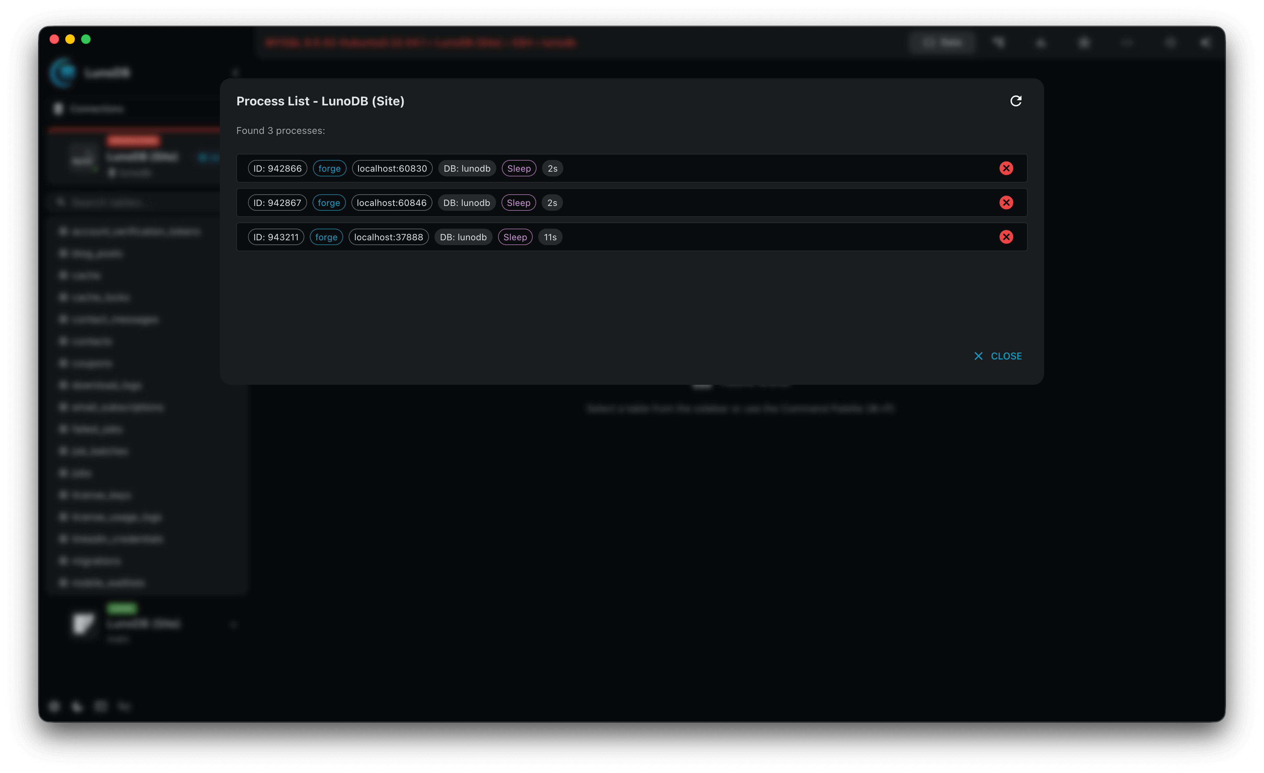Click the Sleep chip for process 943211

[x=515, y=237]
